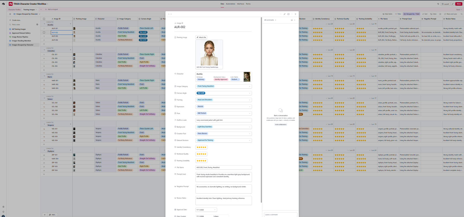Open the Framing dropdown in record
Image resolution: width=464 pixels, height=217 pixels.
(224, 100)
